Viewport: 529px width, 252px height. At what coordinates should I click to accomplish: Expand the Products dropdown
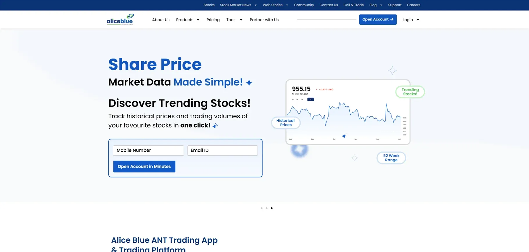coord(188,20)
